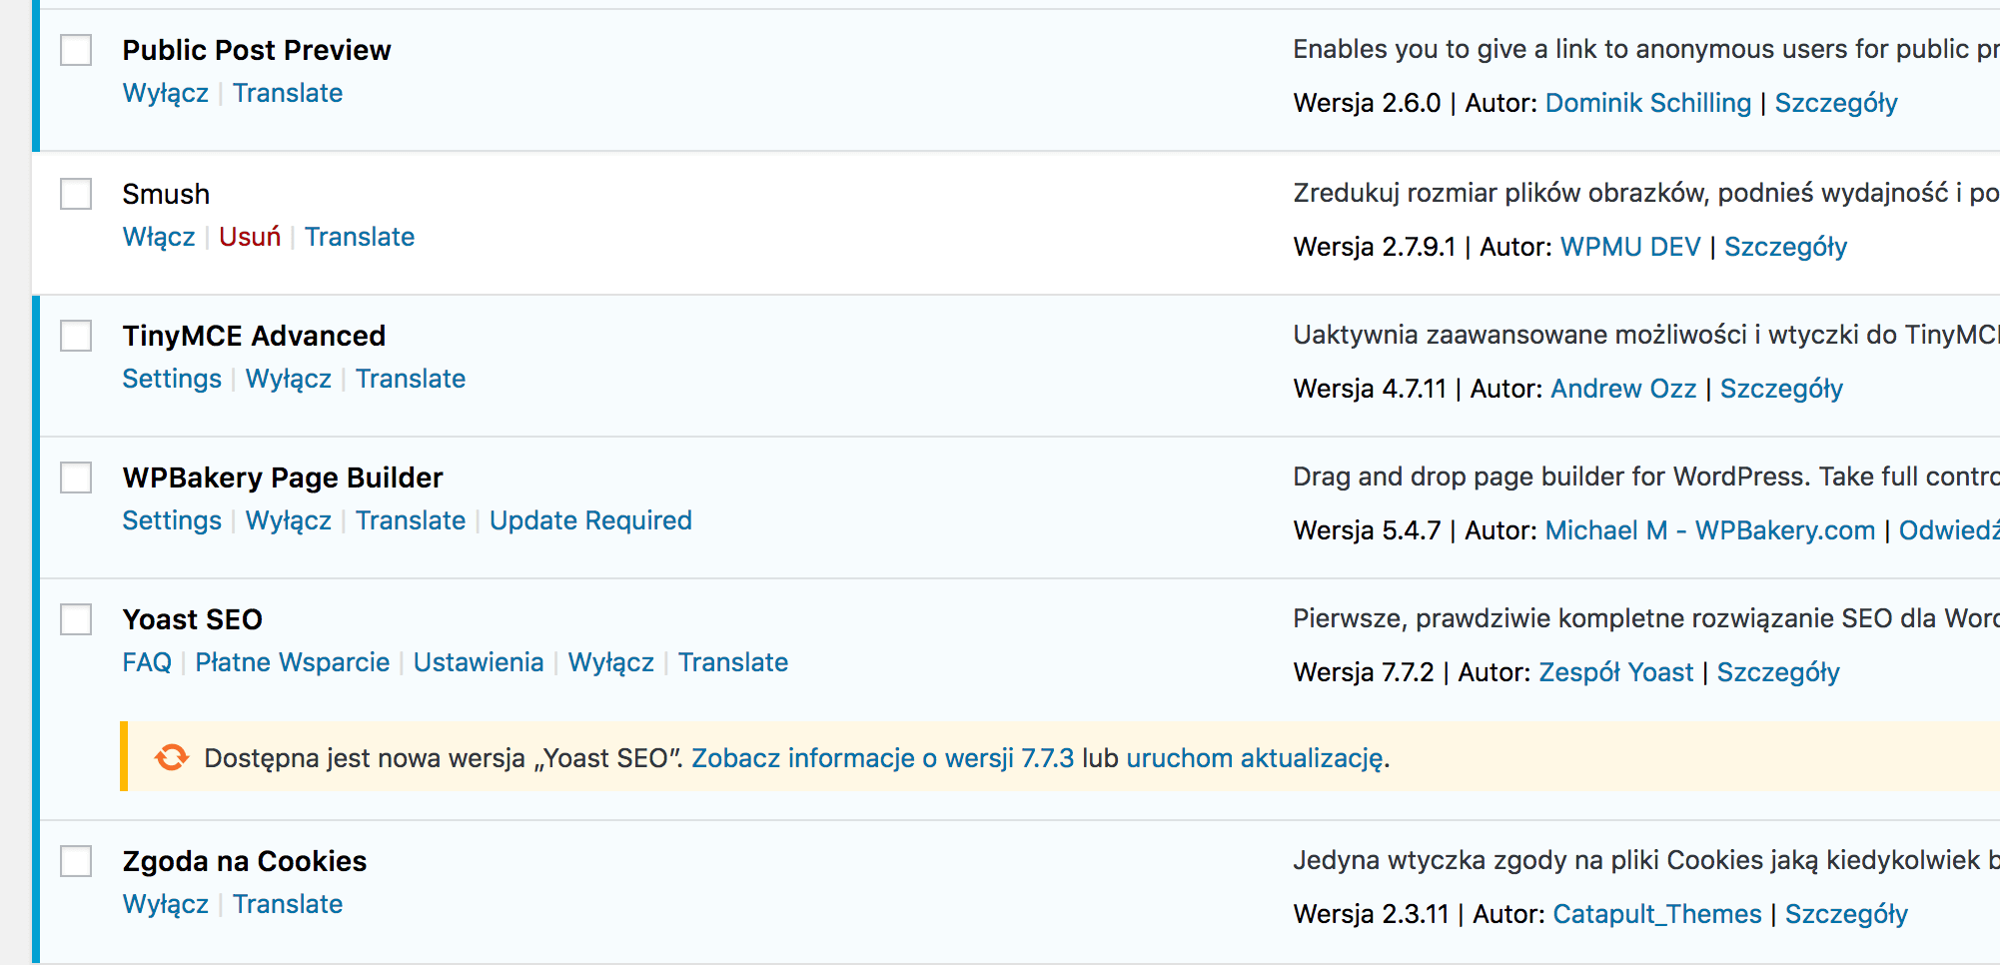Screen dimensions: 2000x965
Task: Mark the WPBakery Page Builder checkbox
Action: (x=76, y=478)
